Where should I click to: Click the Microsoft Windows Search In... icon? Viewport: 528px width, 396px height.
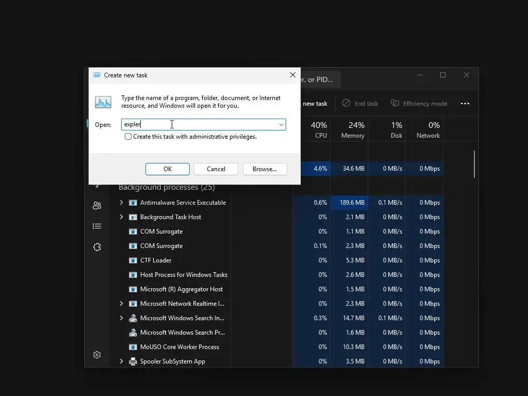coord(133,318)
